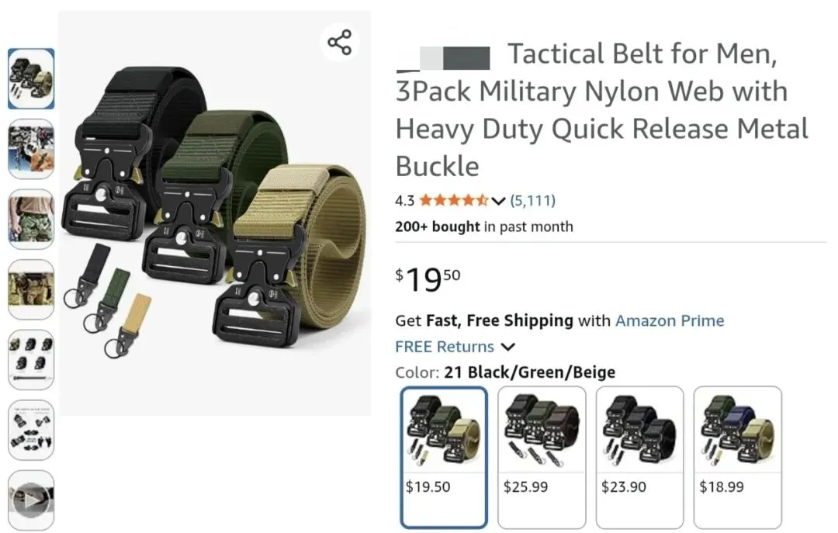Open the Tactical Belt product title

coord(601,110)
